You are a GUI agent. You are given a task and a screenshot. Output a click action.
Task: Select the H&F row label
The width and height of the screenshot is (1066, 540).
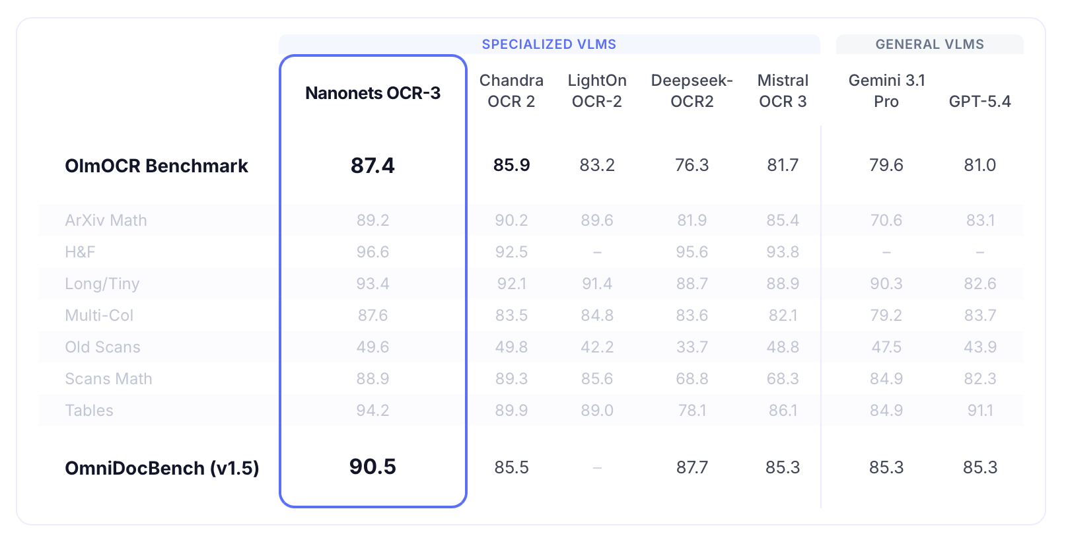tap(81, 252)
